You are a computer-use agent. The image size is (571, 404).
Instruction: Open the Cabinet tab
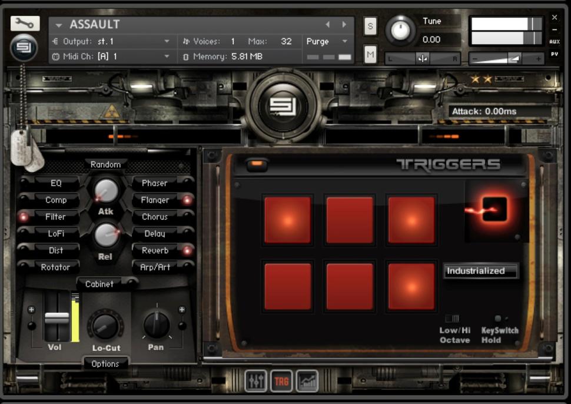(x=99, y=284)
